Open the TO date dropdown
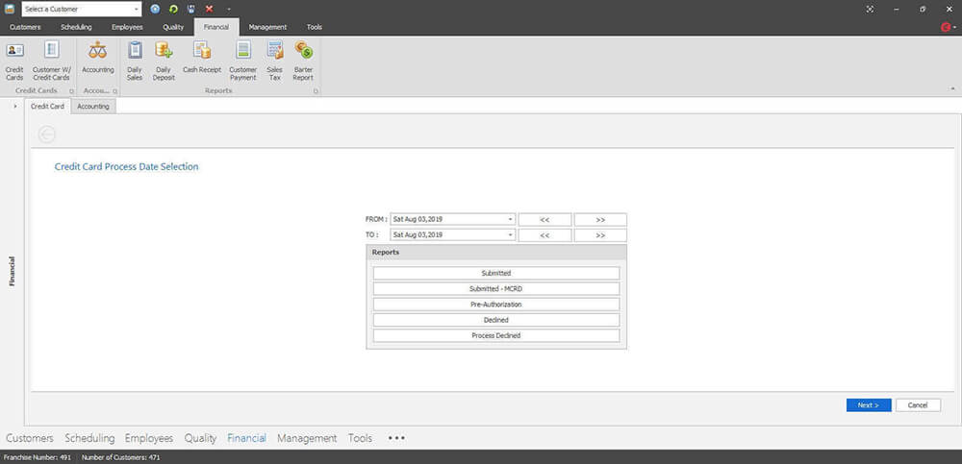This screenshot has width=962, height=464. 510,234
